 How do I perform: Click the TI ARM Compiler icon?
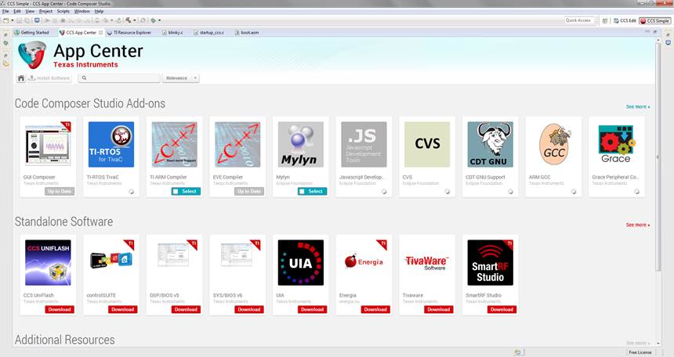174,144
